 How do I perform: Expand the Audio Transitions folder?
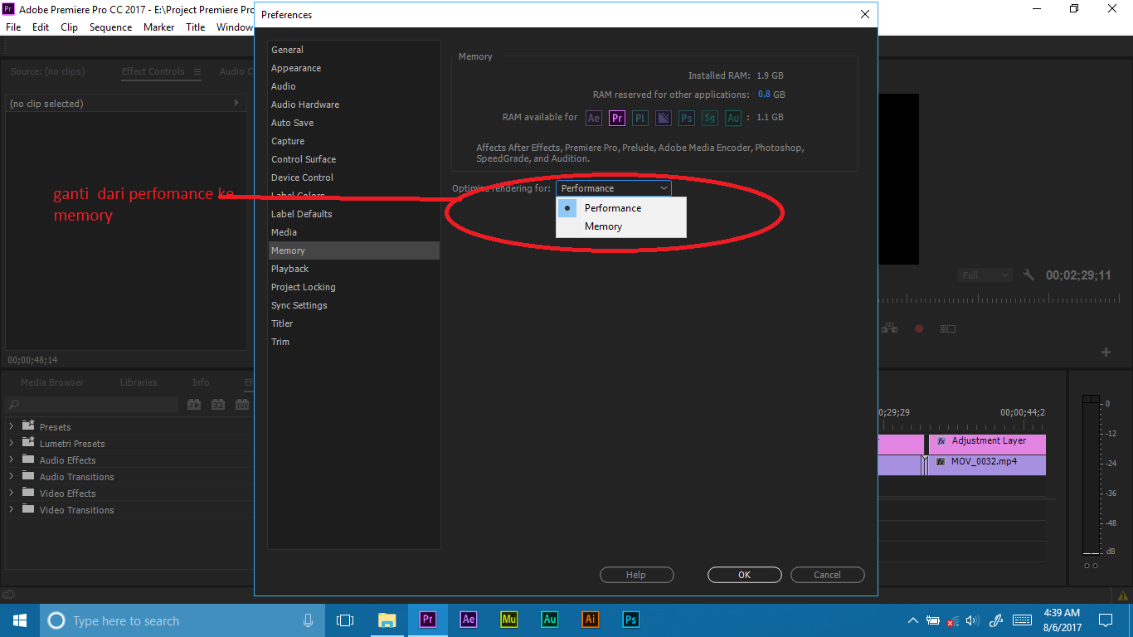pyautogui.click(x=11, y=476)
